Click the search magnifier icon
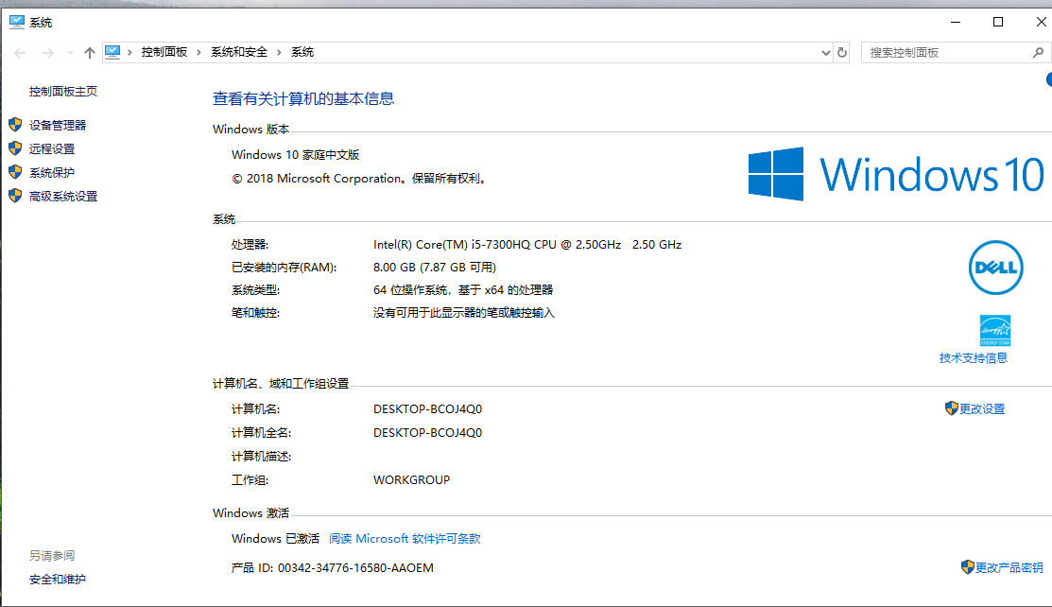 (x=1038, y=52)
